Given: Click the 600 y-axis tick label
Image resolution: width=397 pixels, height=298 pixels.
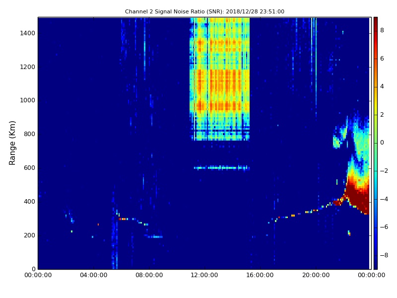Looking at the screenshot, I should coord(29,168).
